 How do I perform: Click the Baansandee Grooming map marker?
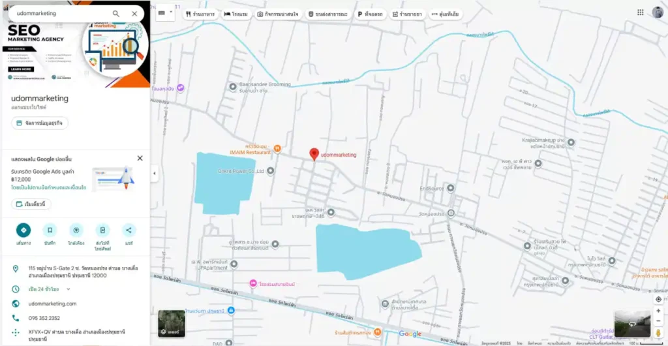tap(233, 87)
